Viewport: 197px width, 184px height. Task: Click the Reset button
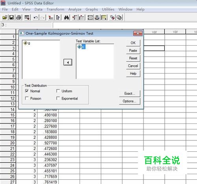point(133,58)
